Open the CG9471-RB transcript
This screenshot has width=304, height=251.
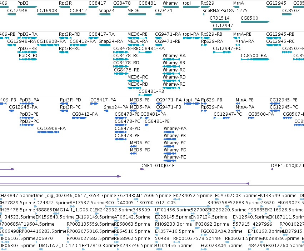click(158, 45)
